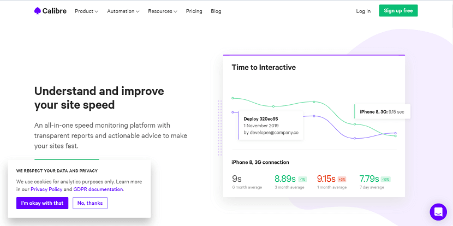Expand the Resources dropdown menu
This screenshot has width=453, height=226.
162,11
